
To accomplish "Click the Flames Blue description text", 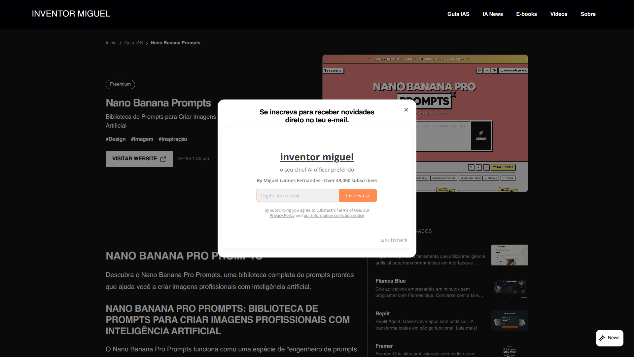I will (x=429, y=292).
